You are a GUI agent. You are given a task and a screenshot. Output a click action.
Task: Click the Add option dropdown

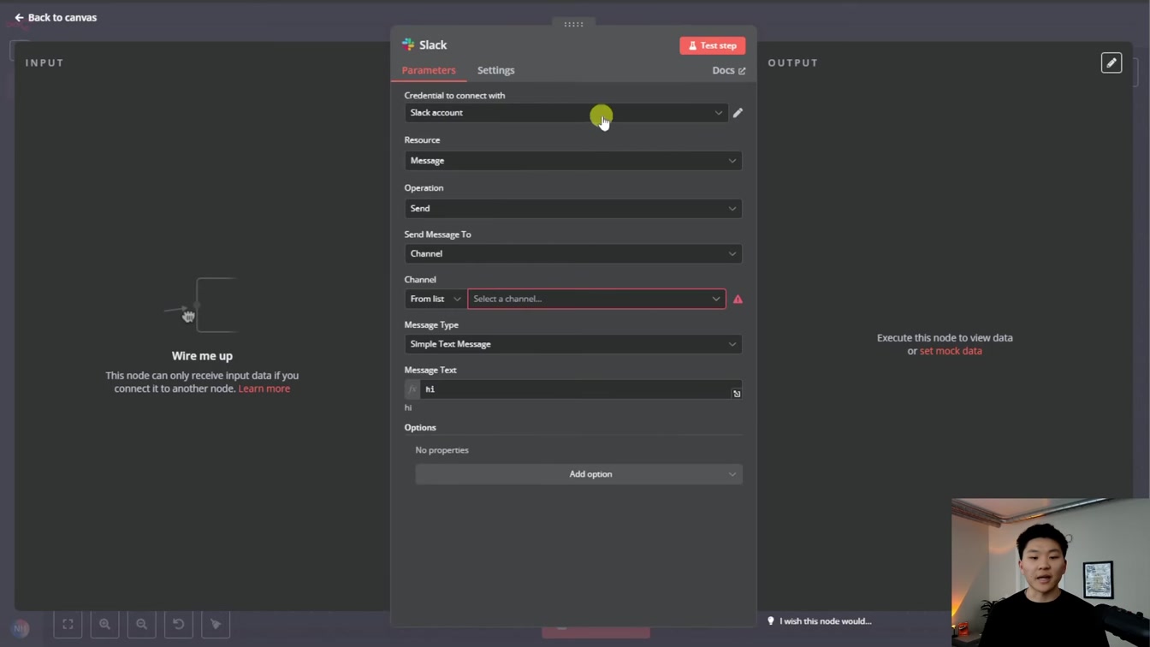click(x=578, y=474)
